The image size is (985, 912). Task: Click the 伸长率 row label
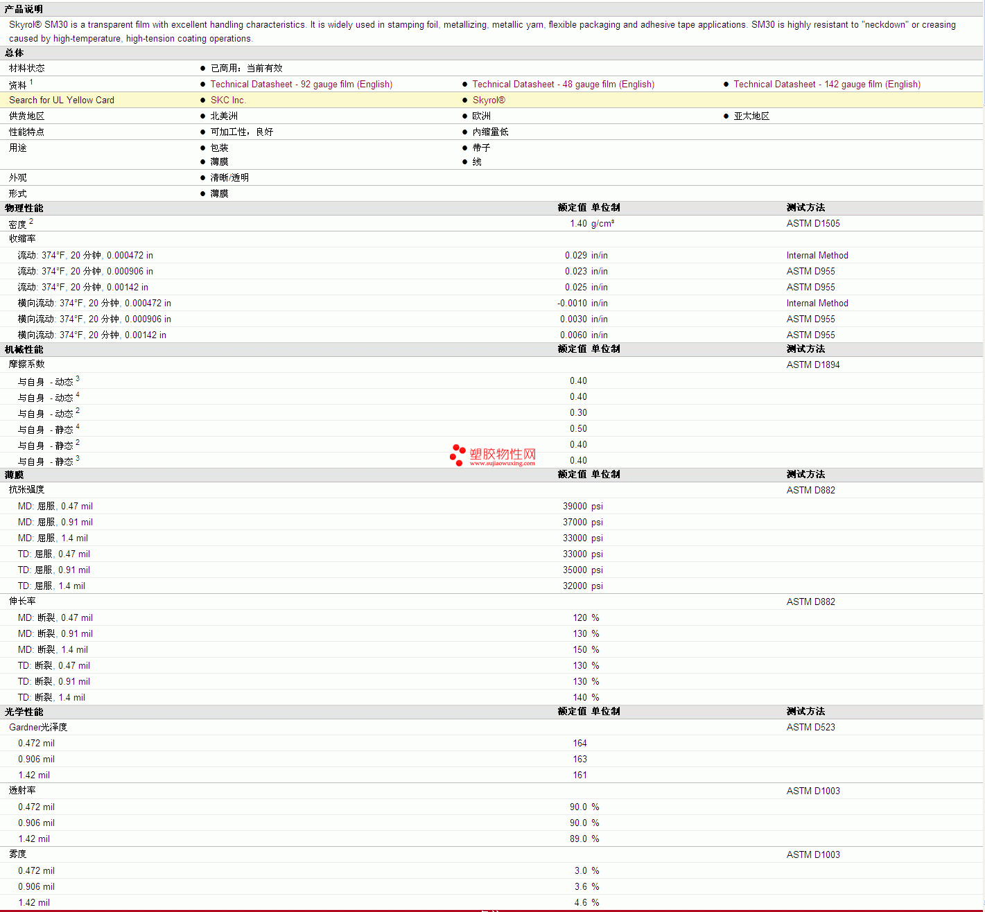point(22,601)
